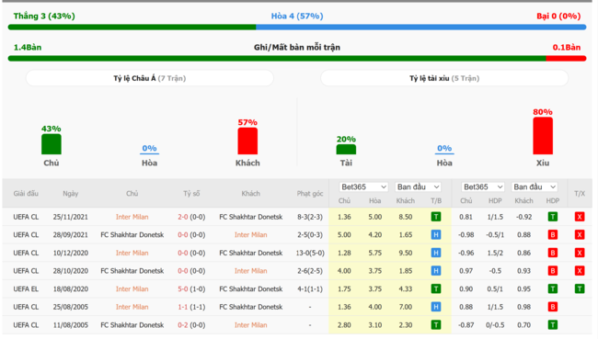
Task: Open FC Shakhtar Donetsk link in 25/11/2021 row
Action: (250, 217)
